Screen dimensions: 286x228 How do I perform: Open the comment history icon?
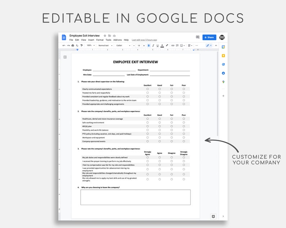point(197,37)
